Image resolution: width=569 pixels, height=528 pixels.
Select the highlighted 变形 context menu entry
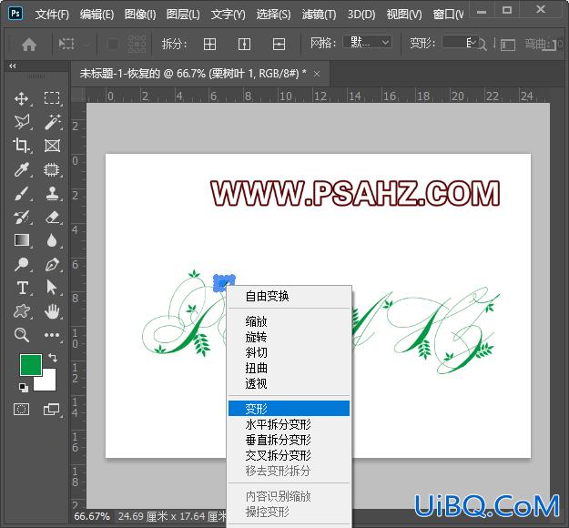[289, 408]
